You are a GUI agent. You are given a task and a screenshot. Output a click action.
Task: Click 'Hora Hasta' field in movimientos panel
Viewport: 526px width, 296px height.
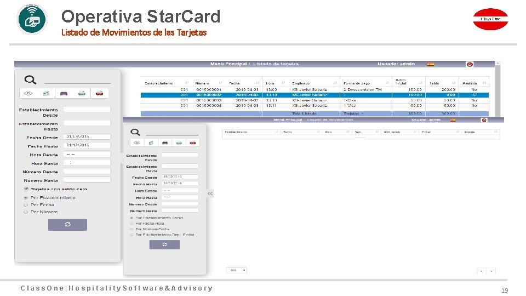click(180, 197)
